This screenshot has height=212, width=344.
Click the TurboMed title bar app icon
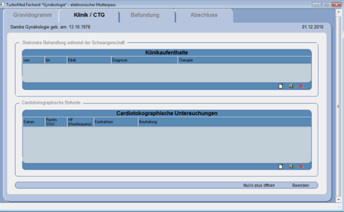[2, 5]
